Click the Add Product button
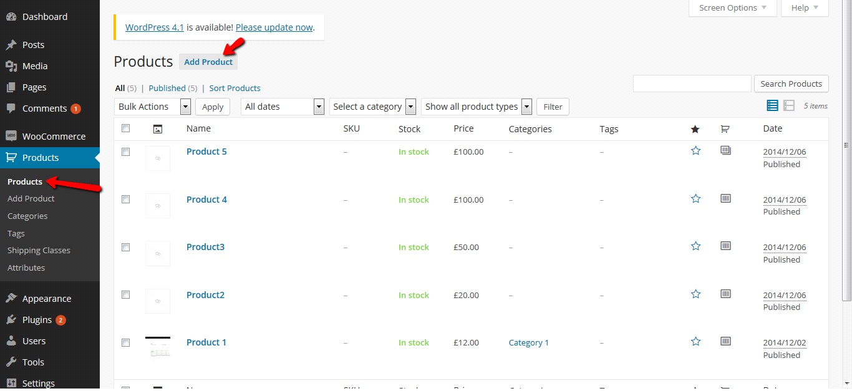 pos(208,62)
